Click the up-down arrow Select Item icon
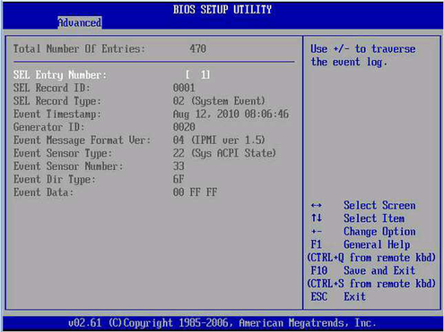 pos(317,218)
